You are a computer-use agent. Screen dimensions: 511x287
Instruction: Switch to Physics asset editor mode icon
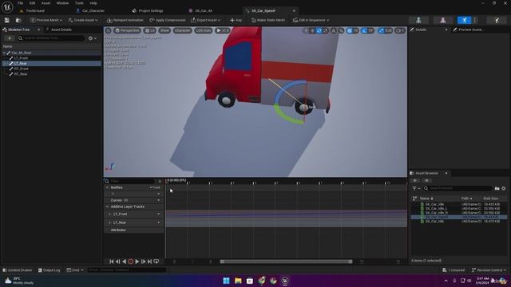(x=497, y=20)
